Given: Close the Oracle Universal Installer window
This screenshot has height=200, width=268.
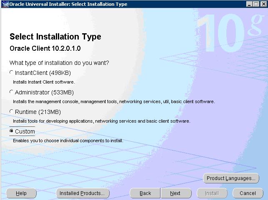Looking at the screenshot, I should point(263,4).
